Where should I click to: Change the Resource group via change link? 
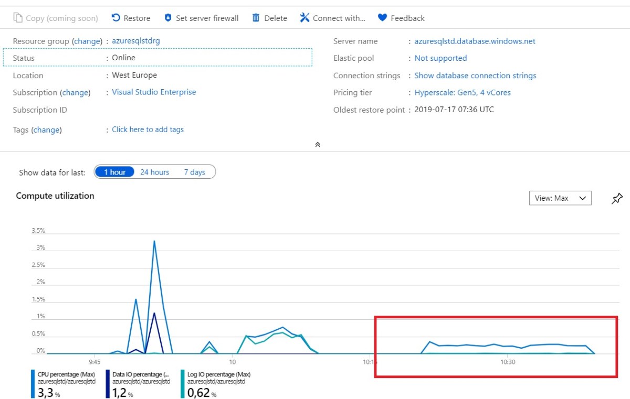point(87,41)
